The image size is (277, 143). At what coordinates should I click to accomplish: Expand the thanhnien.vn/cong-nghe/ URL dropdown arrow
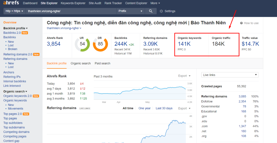81,28
